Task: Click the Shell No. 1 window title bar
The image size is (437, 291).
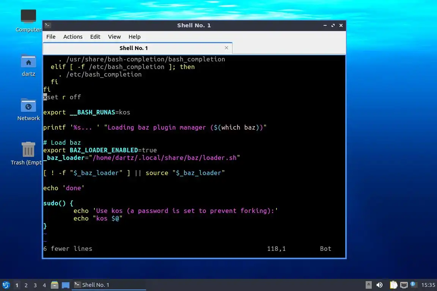Action: point(194,25)
